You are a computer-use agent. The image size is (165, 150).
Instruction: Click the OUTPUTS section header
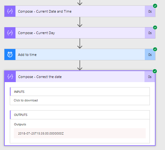[x=80, y=115]
